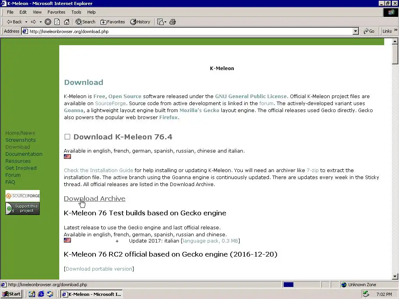Screen dimensions: 399x299
Task: Click the page icon in Address bar
Action: (25, 31)
